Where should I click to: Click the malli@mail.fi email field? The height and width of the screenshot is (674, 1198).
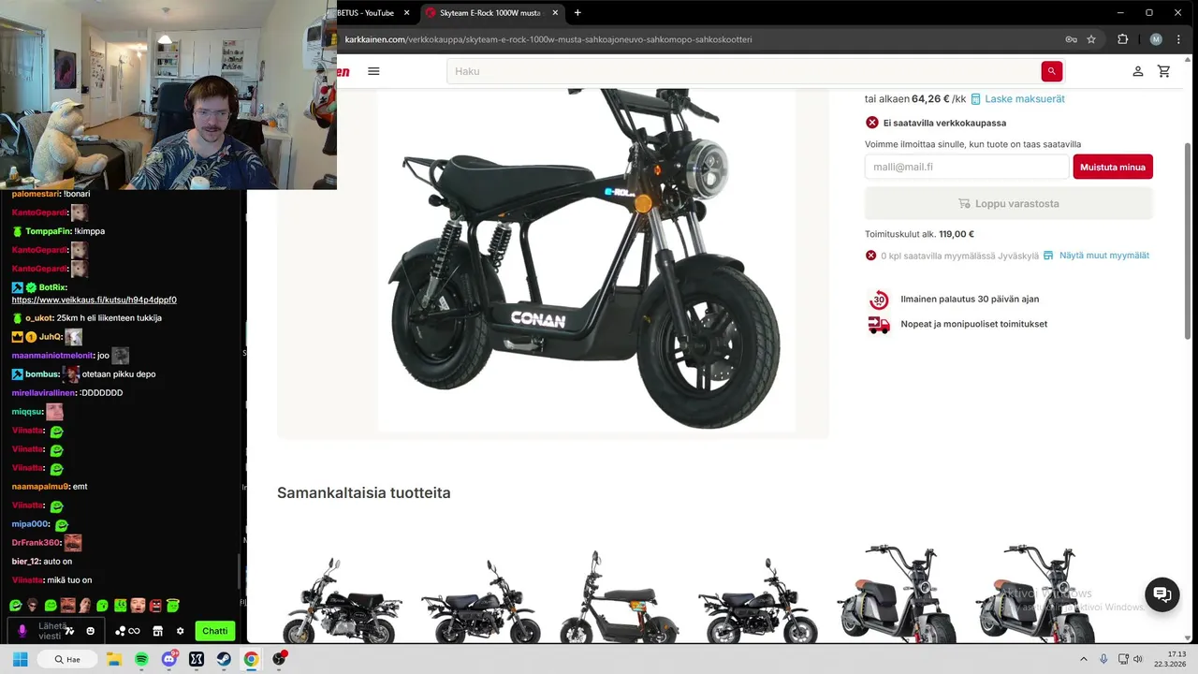tap(967, 167)
